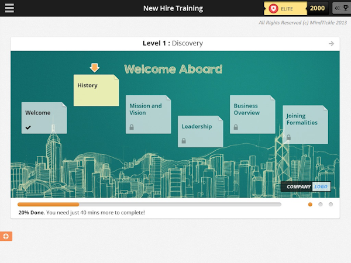Screen dimensions: 351x263
Task: Click the Welcome Aboard heading
Action: click(x=173, y=69)
